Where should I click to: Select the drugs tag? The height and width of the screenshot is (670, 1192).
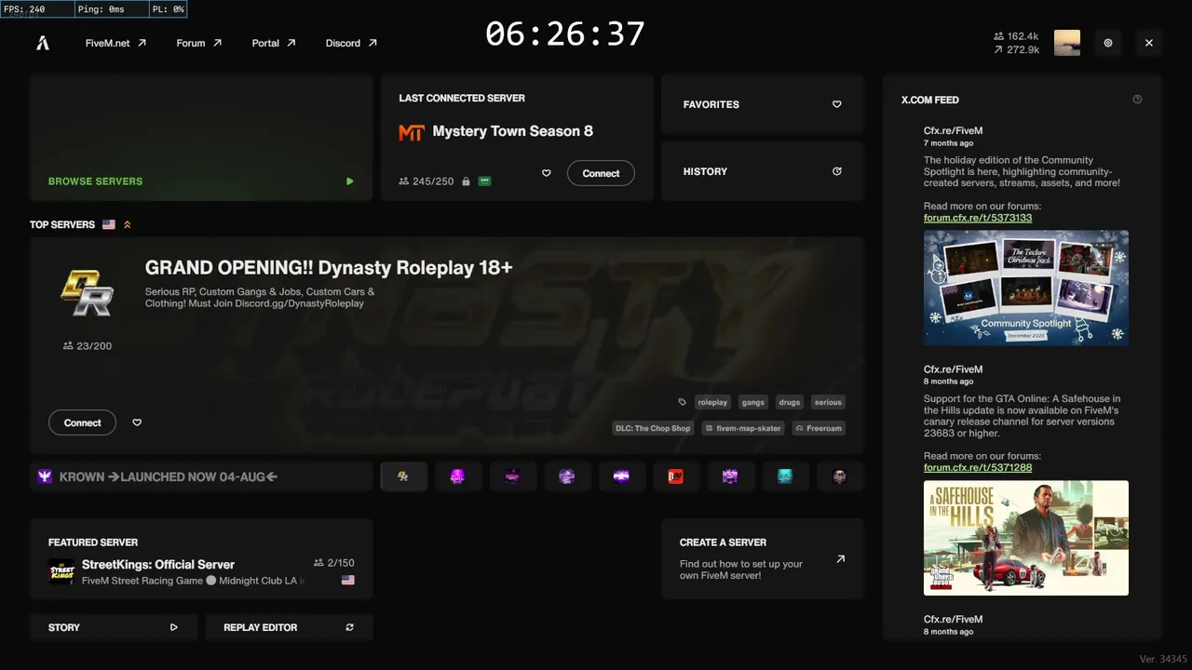pyautogui.click(x=790, y=402)
